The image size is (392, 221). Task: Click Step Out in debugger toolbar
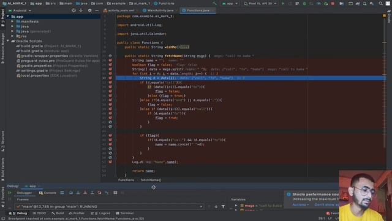92,193
